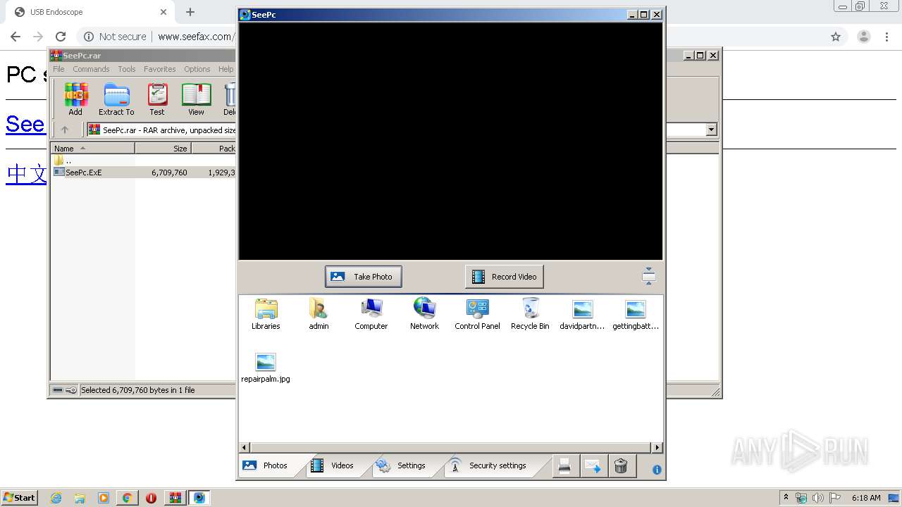Select the Recycle Bin icon
Screen dimensions: 902x507
click(530, 314)
